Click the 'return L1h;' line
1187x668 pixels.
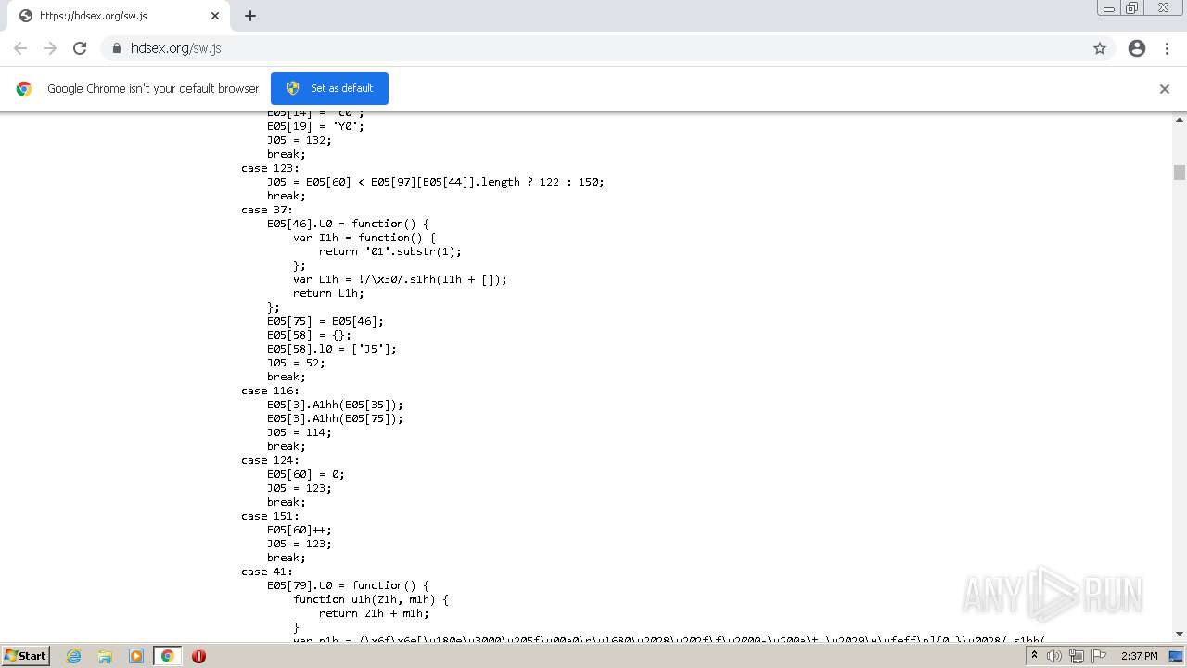point(328,293)
